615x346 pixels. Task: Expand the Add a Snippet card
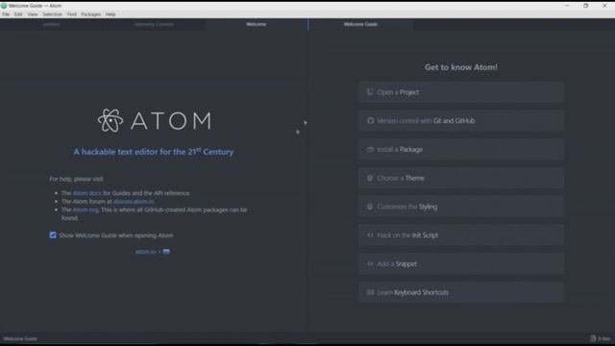pos(461,264)
